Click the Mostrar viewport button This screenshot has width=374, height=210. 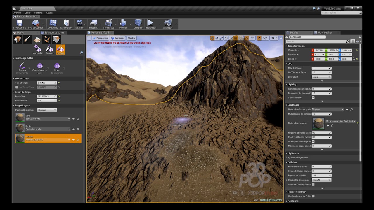(x=131, y=38)
